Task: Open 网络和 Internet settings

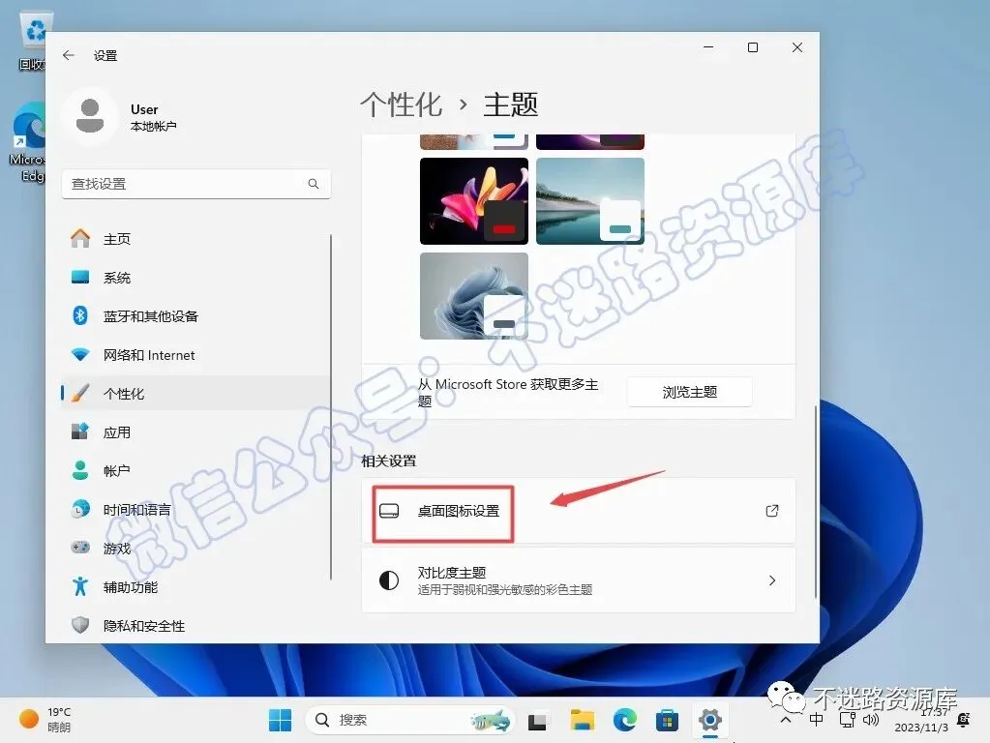Action: (x=195, y=355)
